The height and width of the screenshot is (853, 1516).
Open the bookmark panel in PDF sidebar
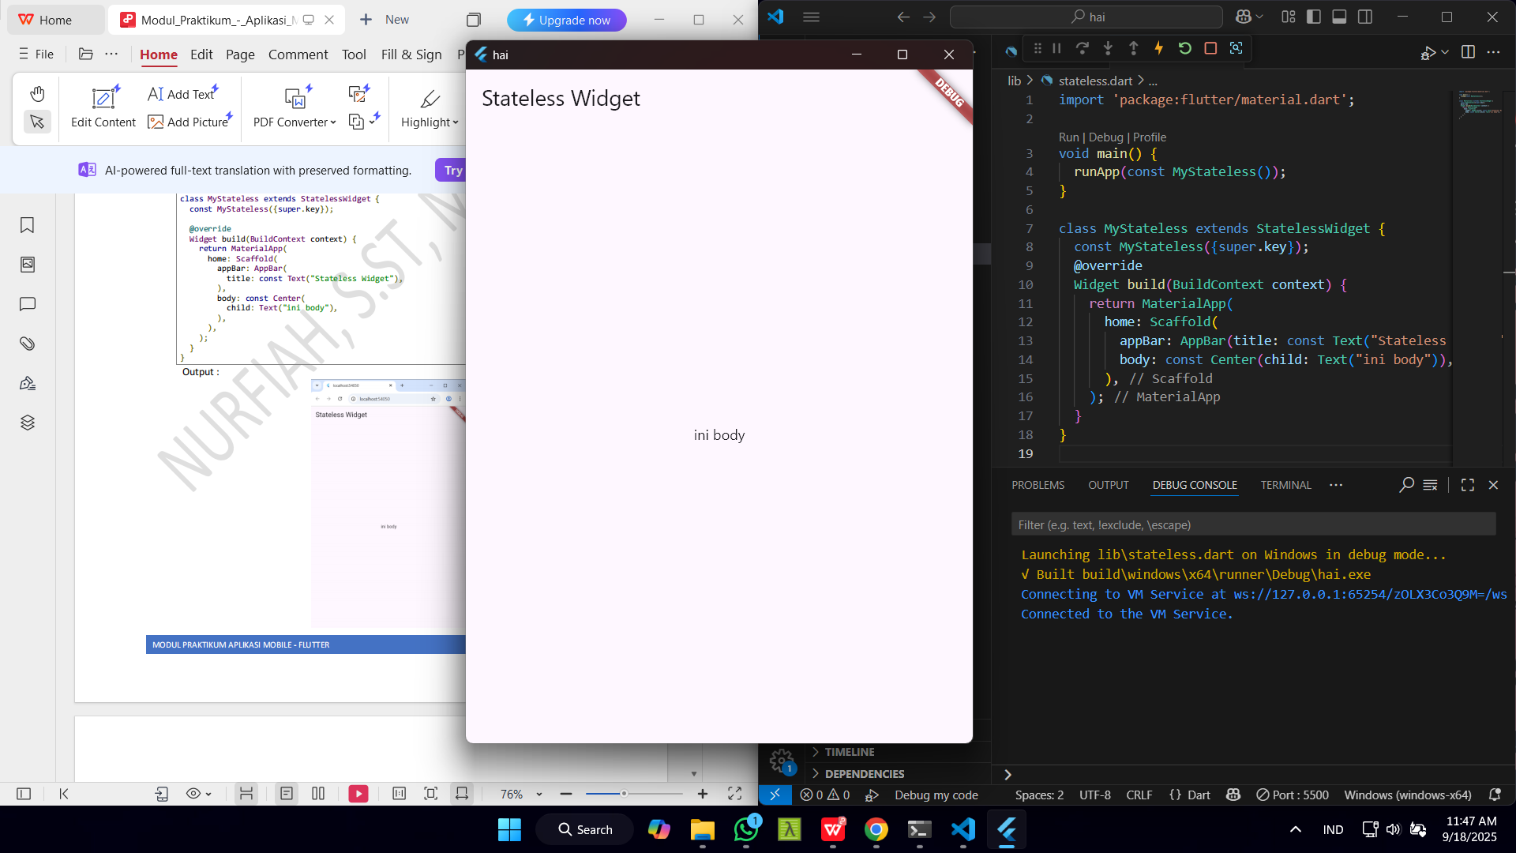coord(28,225)
